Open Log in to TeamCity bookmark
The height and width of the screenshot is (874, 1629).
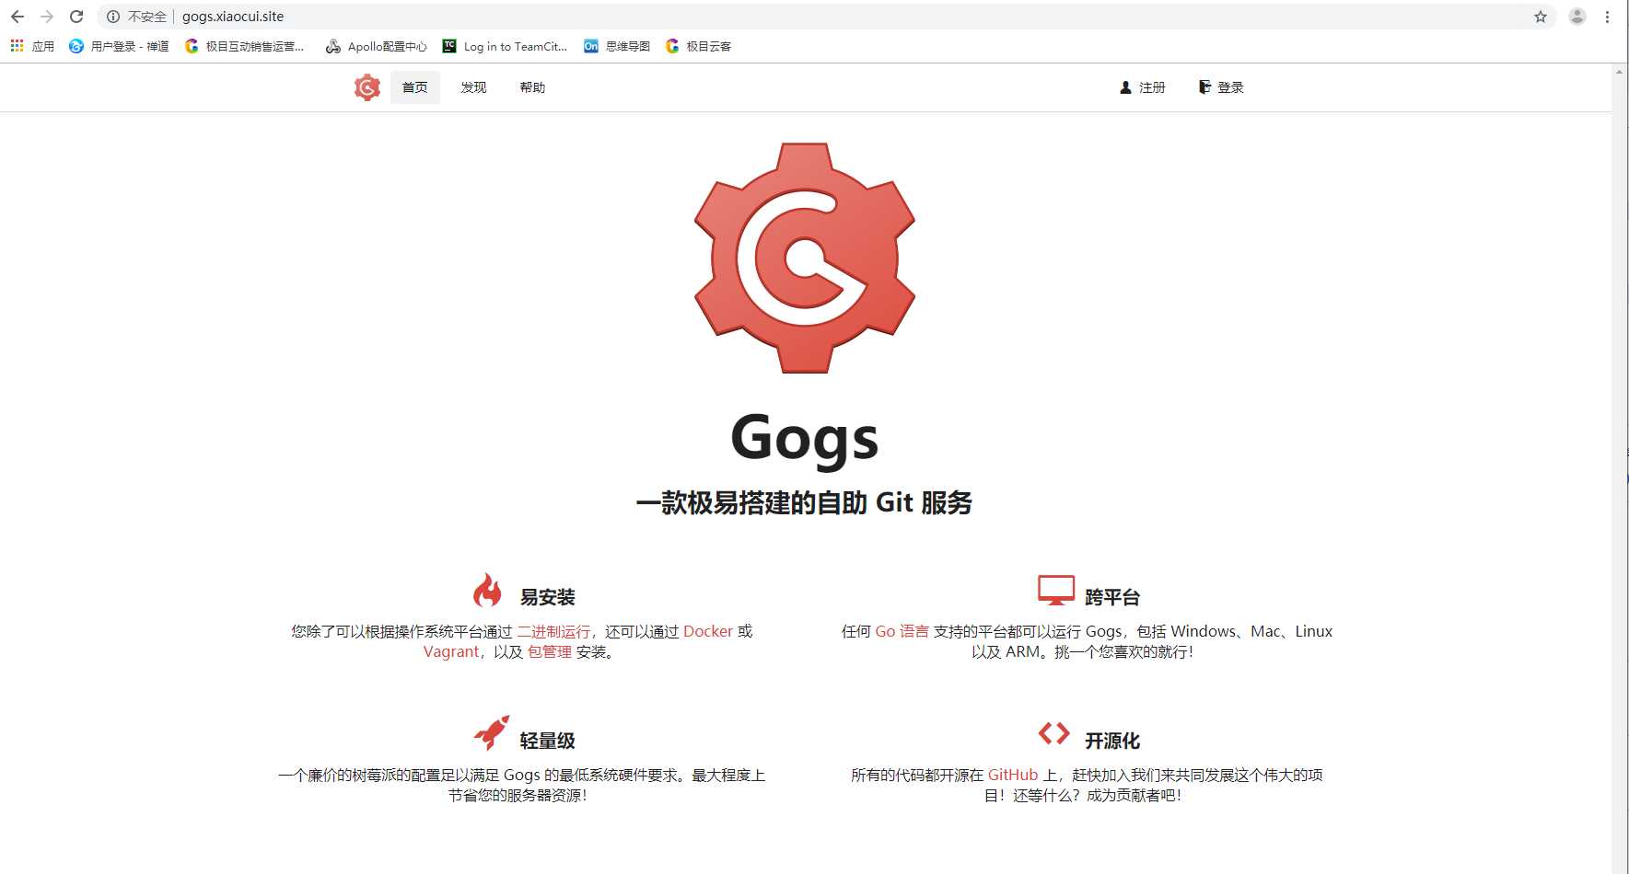pos(505,46)
